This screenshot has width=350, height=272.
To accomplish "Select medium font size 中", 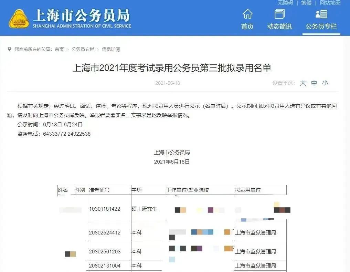I will click(x=314, y=83).
